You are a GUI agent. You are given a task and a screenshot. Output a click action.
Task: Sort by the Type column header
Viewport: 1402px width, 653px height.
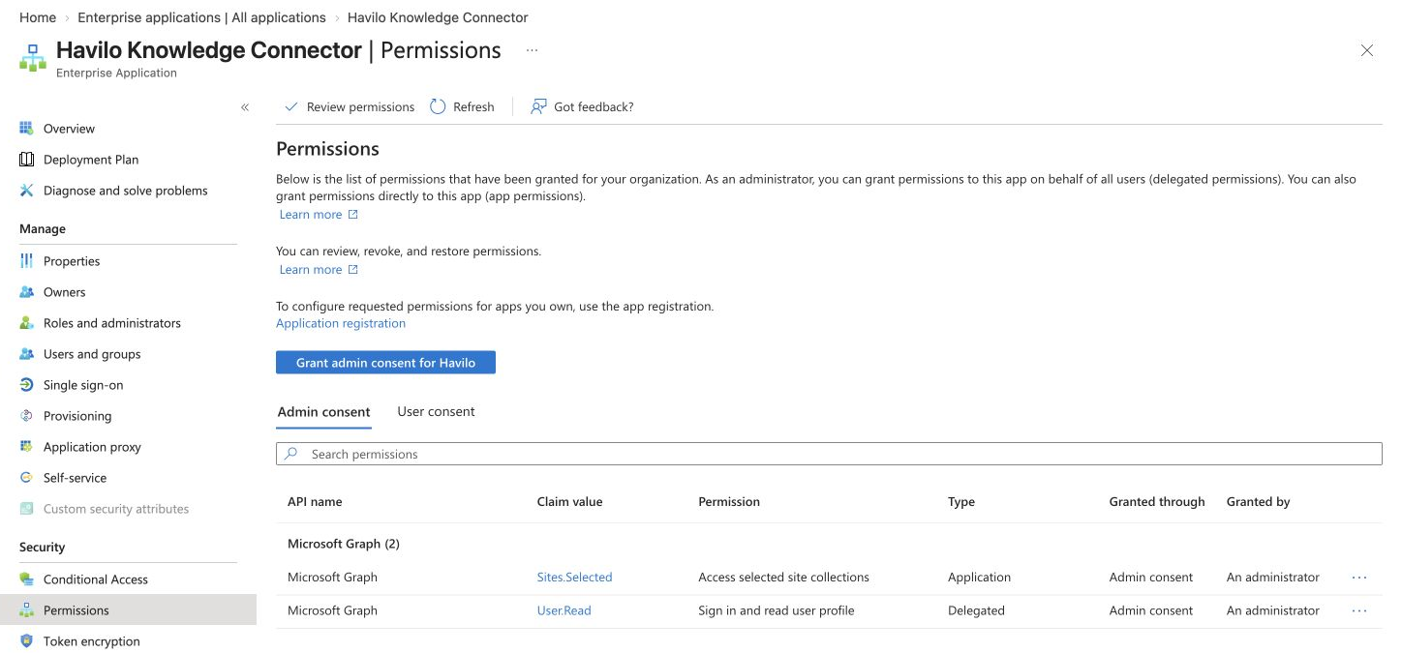click(x=961, y=502)
